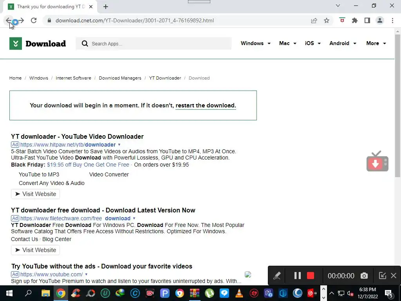Click Visit Website for hitpaw ad
The image size is (401, 301).
click(x=35, y=194)
